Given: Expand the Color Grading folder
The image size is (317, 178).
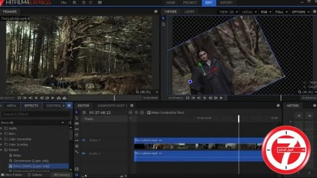Looking at the screenshot, I should 1,144.
